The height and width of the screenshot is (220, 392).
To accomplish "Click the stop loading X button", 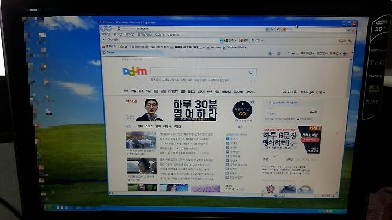I will pos(278,29).
